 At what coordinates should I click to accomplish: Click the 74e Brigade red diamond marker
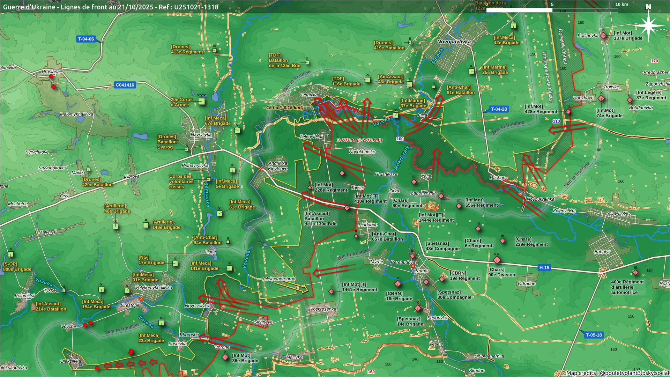coord(601,99)
